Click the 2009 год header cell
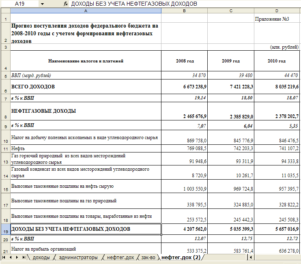The image size is (301, 264). click(x=231, y=61)
